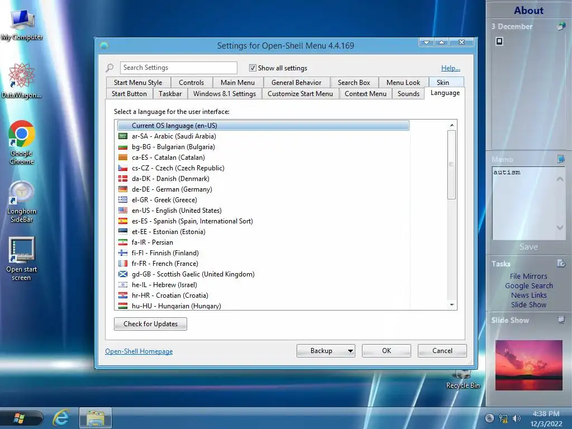Click the search magnifier icon in settings
Image resolution: width=572 pixels, height=429 pixels.
click(109, 68)
